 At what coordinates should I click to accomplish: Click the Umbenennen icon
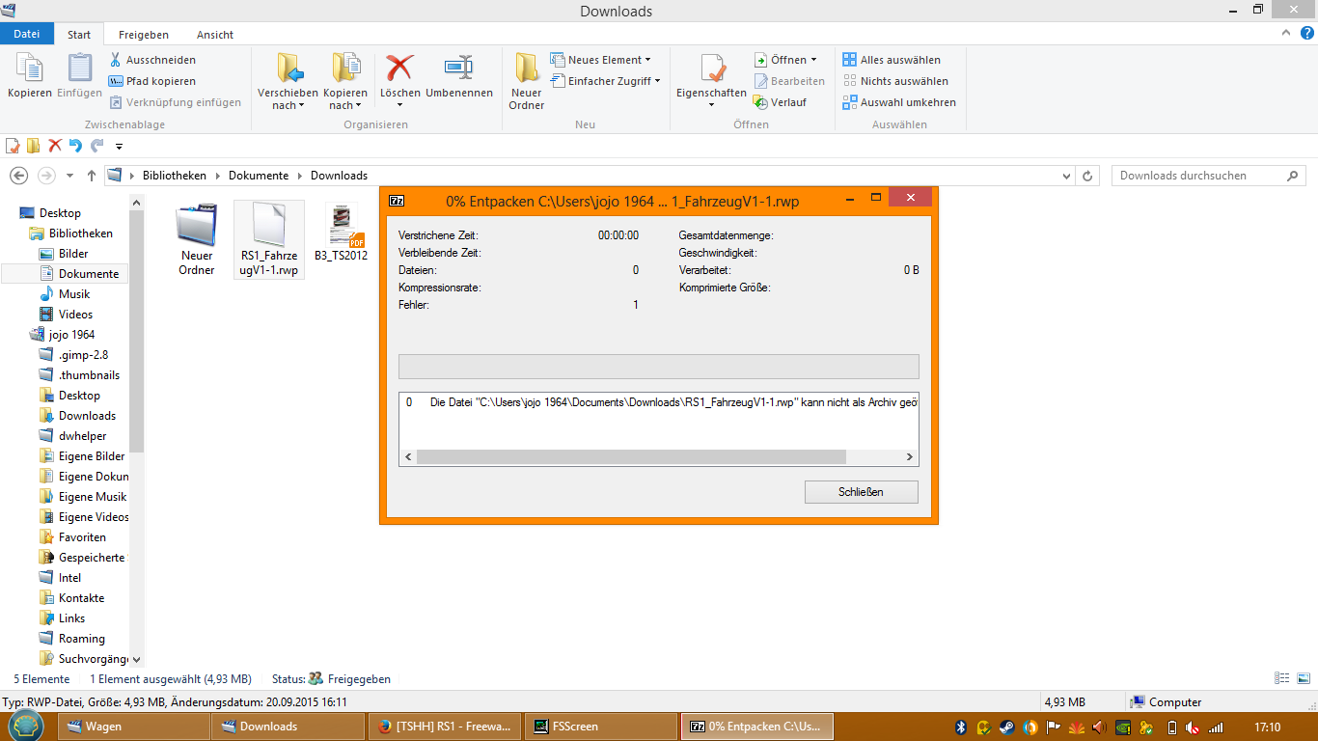click(458, 68)
